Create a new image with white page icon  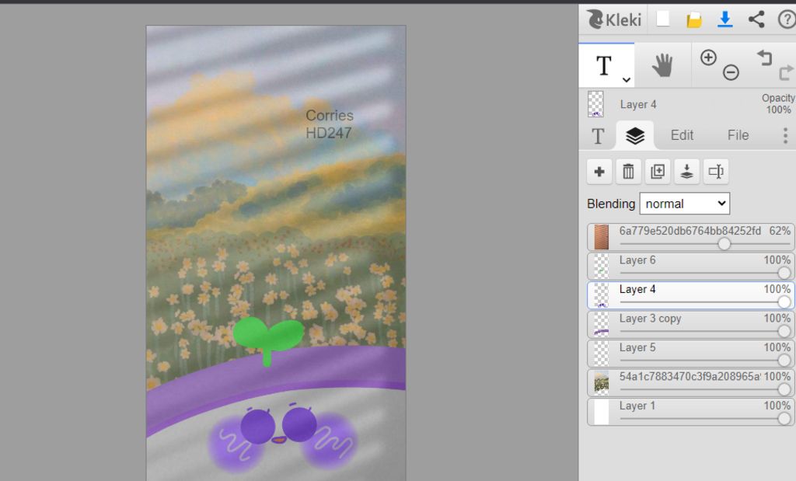pyautogui.click(x=662, y=19)
